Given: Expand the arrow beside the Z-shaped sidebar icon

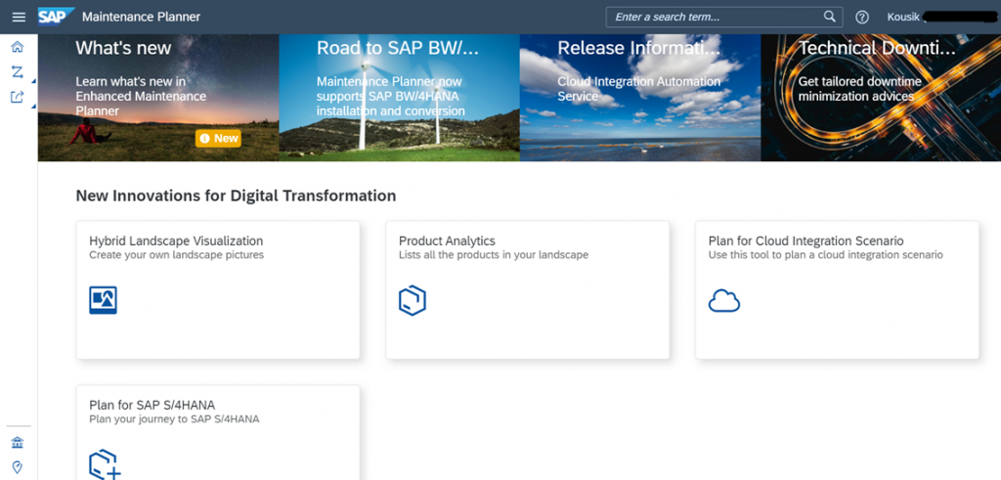Looking at the screenshot, I should pyautogui.click(x=33, y=80).
